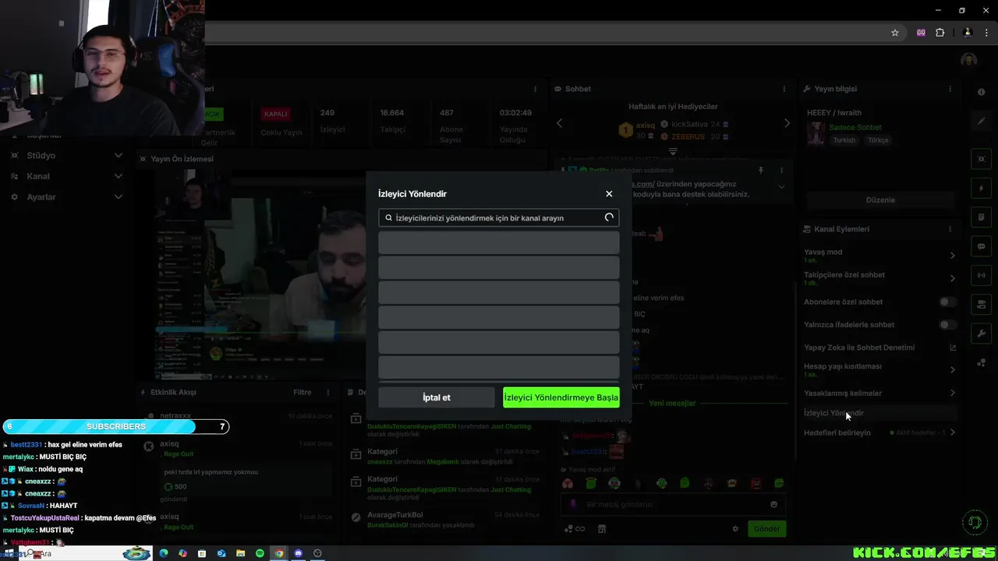
Task: Click document icon in right toolbar
Action: point(981,217)
